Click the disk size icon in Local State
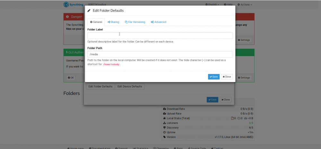This screenshot has height=149, width=321. coord(246,118)
